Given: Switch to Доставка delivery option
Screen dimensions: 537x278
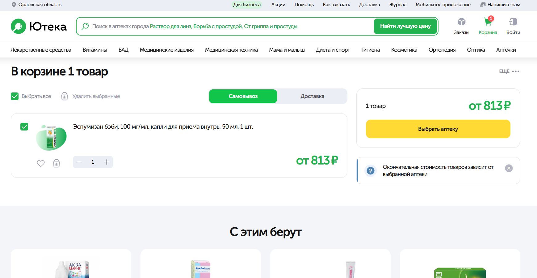Looking at the screenshot, I should (312, 96).
